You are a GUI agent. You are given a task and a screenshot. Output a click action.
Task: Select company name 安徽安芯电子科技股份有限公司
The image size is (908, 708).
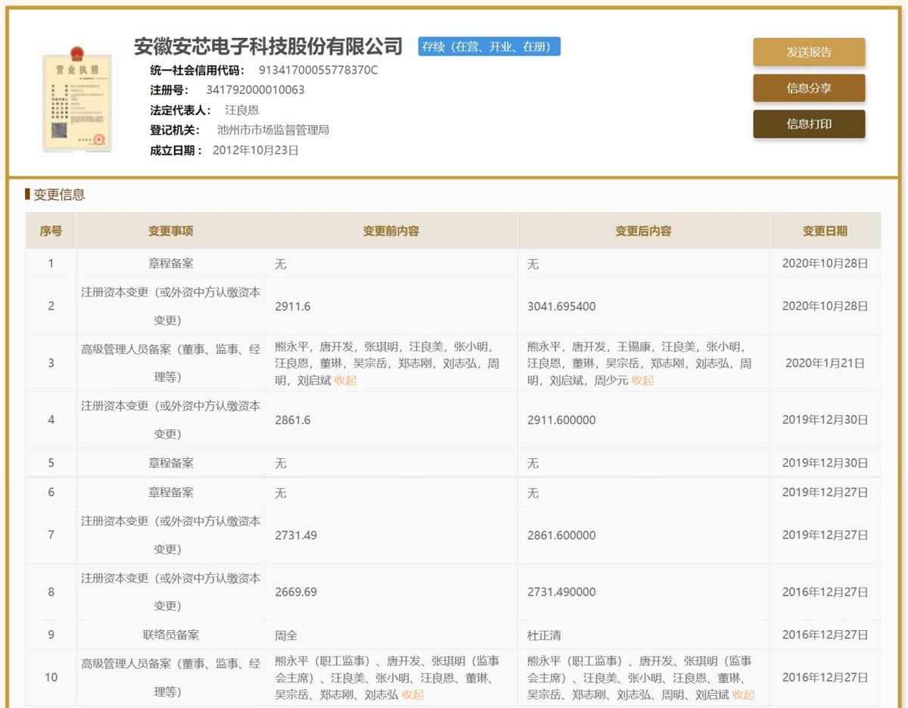coord(268,46)
